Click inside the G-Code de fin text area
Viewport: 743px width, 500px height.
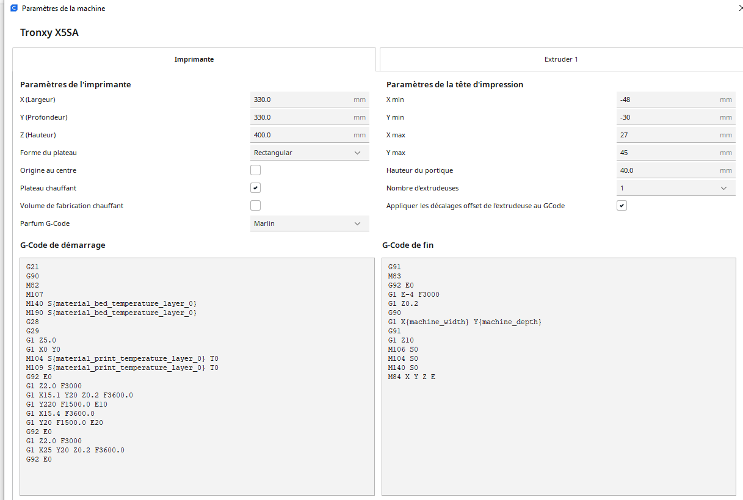click(559, 376)
